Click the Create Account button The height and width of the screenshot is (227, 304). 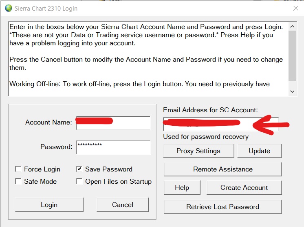[x=244, y=188]
